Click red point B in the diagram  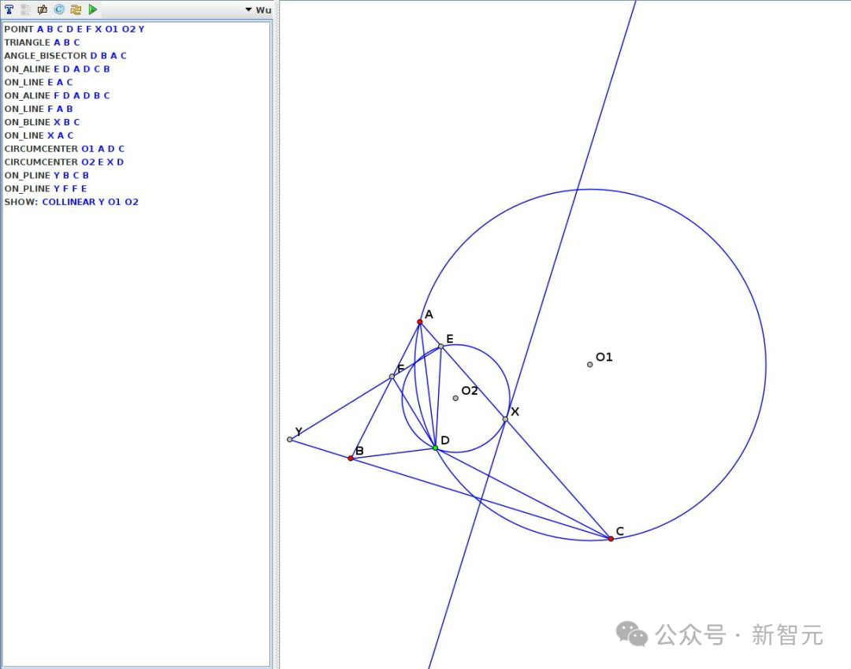coord(351,459)
